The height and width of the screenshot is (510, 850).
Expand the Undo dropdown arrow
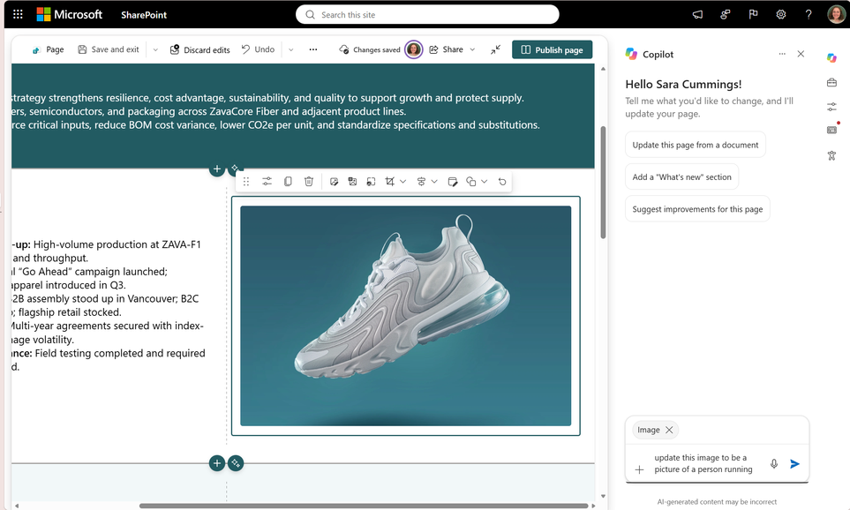pyautogui.click(x=291, y=50)
